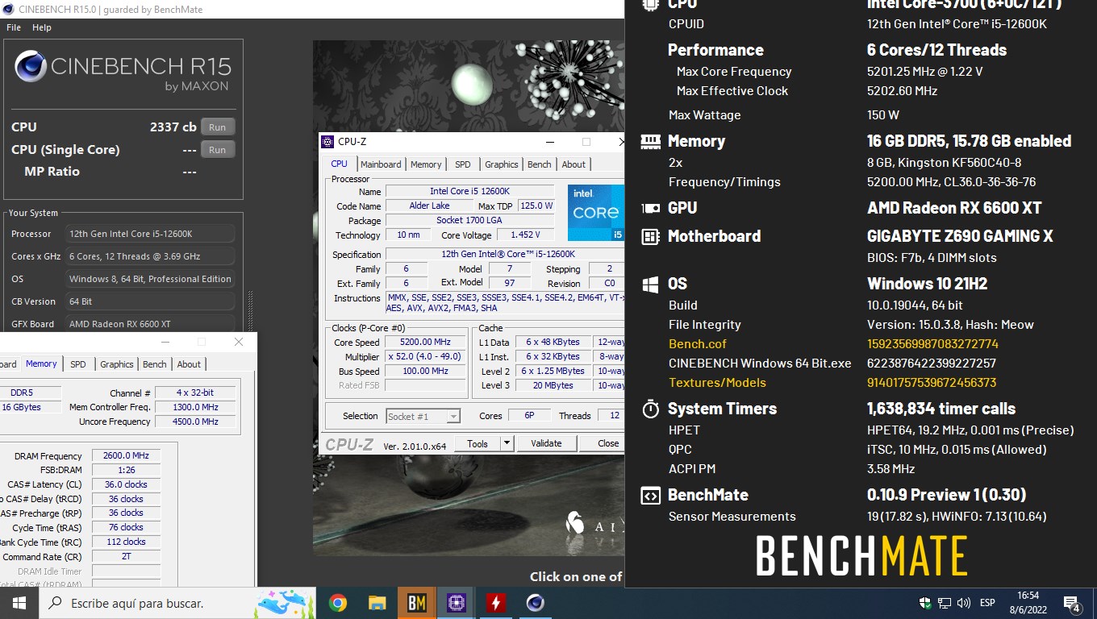Run the CPU benchmark in Cinebench
Viewport: 1097px width, 619px height.
point(217,127)
